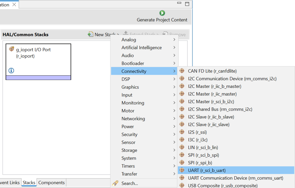Click the green Generate Project Content icon
The width and height of the screenshot is (295, 188).
pos(162,13)
